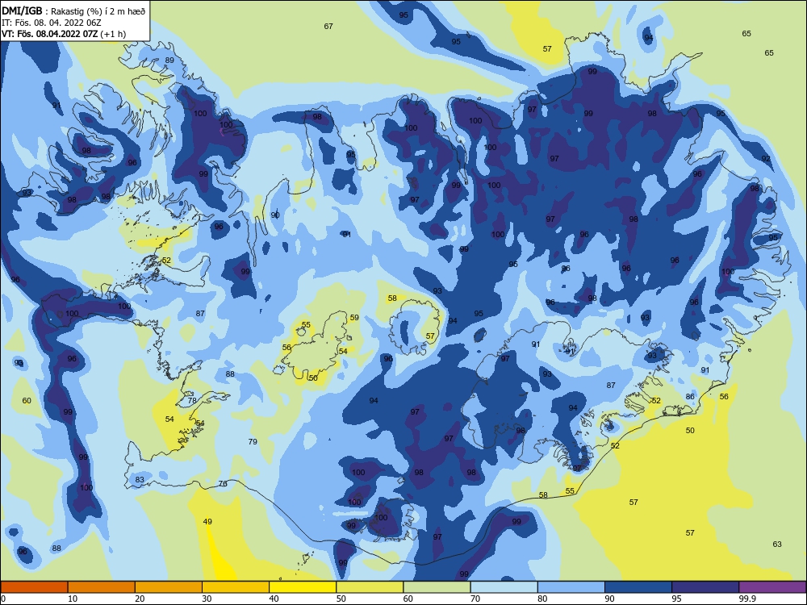The width and height of the screenshot is (807, 605).
Task: Click the value '92' on the northeast coast
Action: (766, 158)
